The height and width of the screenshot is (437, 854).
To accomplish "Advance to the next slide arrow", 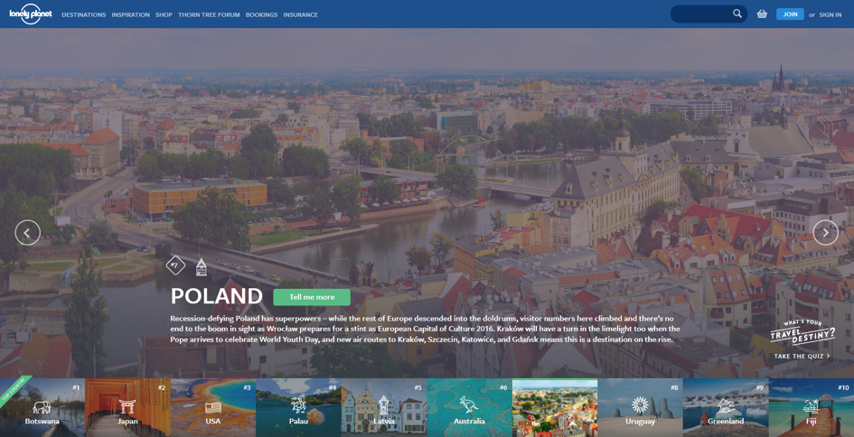I will (825, 233).
